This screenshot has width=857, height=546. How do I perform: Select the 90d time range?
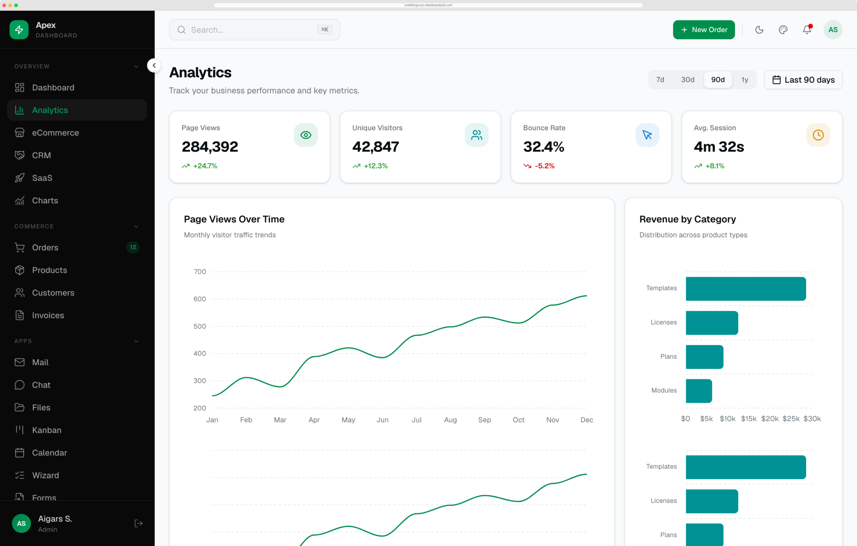pyautogui.click(x=718, y=80)
